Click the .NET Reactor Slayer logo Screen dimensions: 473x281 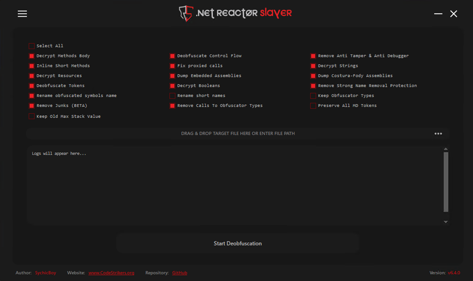click(236, 13)
